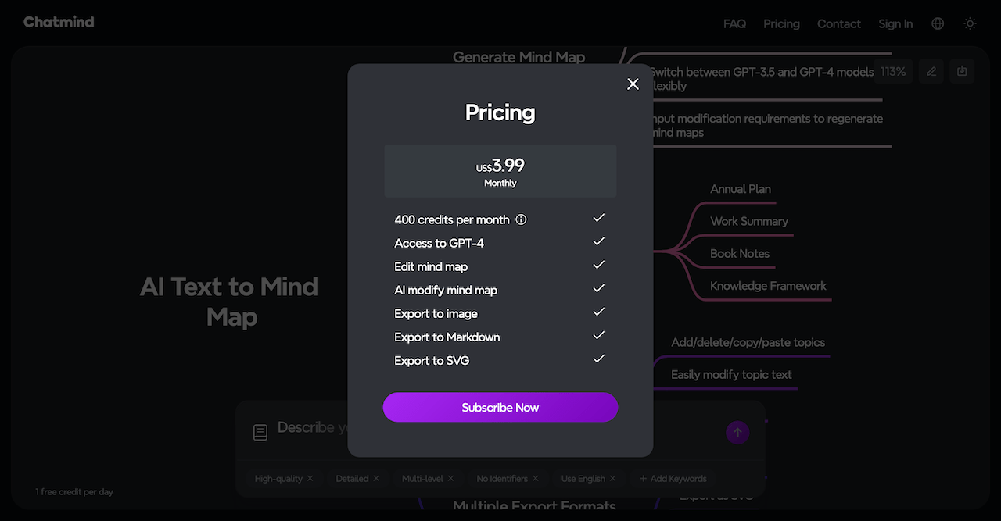Image resolution: width=1001 pixels, height=521 pixels.
Task: Open the language globe menu
Action: pos(938,23)
